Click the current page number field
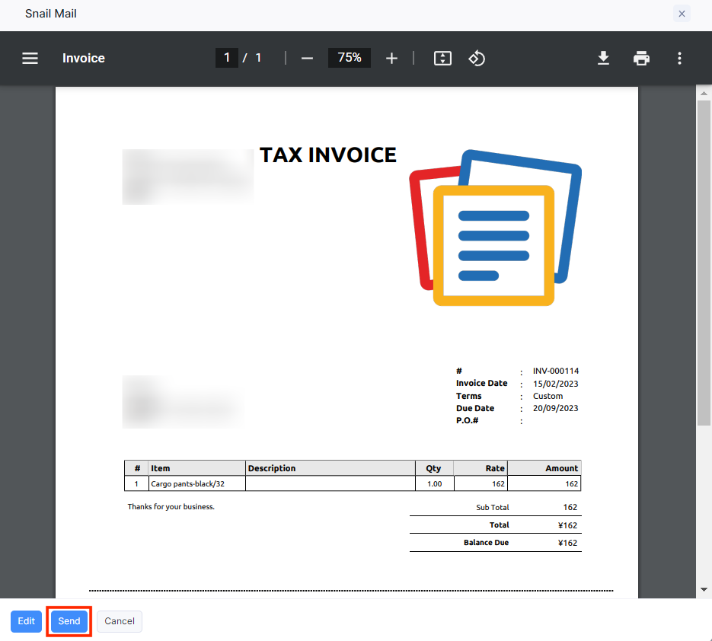 coord(227,58)
